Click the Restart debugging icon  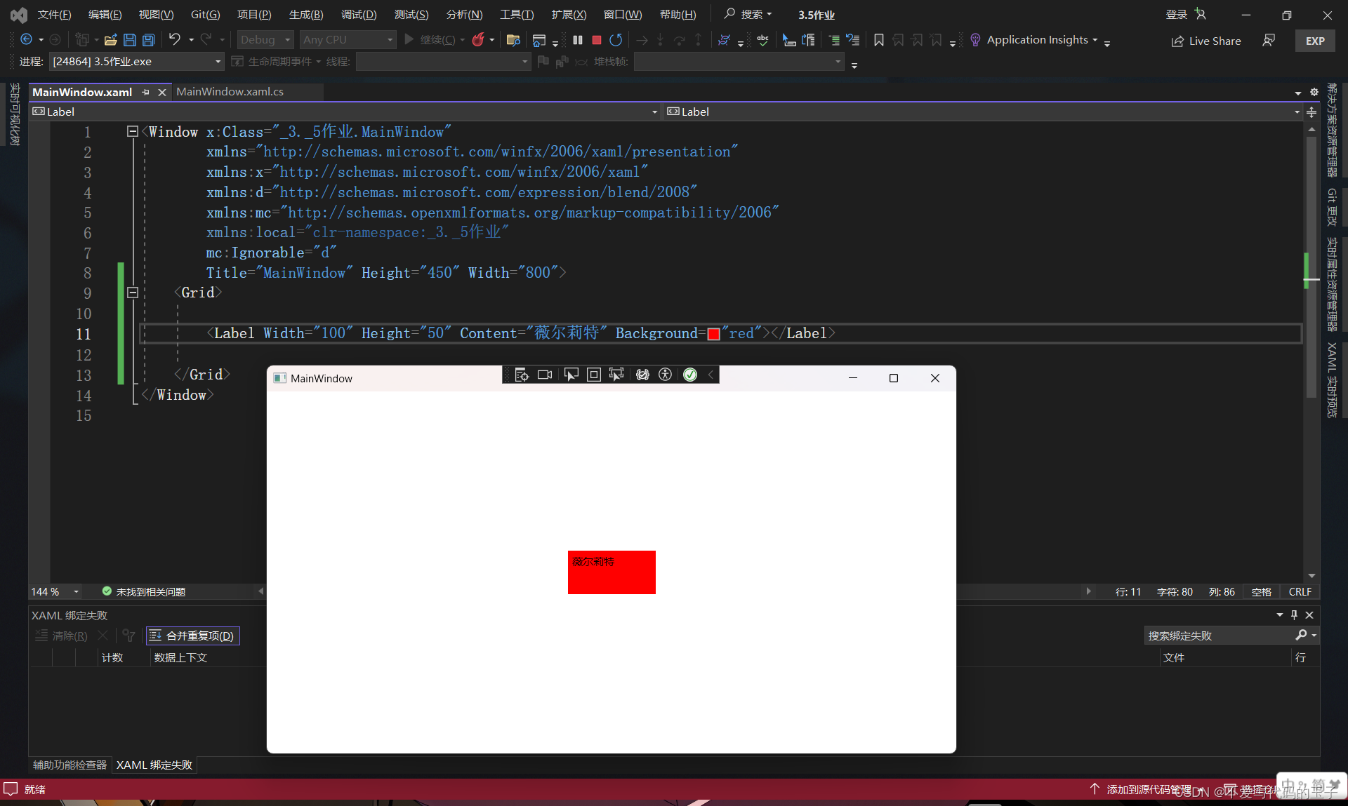coord(616,40)
